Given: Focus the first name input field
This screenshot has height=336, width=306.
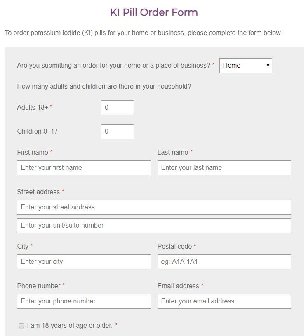Looking at the screenshot, I should point(84,168).
